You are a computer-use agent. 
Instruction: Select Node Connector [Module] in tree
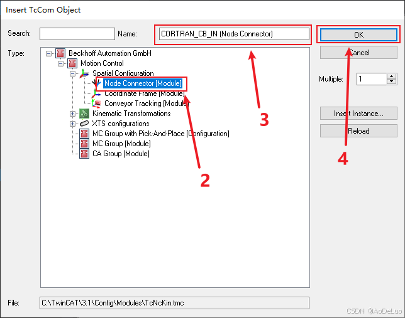tap(143, 83)
